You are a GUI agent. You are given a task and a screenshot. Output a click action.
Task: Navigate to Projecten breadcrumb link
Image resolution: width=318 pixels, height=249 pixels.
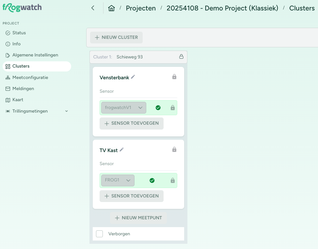point(141,8)
